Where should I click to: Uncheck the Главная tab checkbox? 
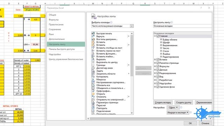(158, 36)
